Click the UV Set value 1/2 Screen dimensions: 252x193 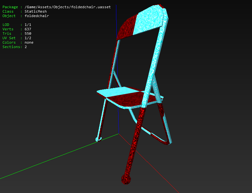click(28, 38)
